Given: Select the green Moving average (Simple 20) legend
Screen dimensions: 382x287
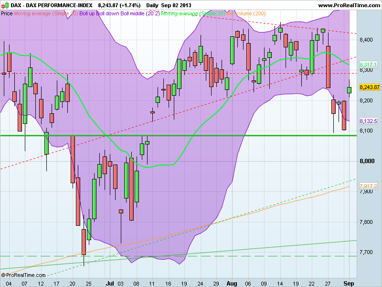Looking at the screenshot, I should tap(193, 13).
